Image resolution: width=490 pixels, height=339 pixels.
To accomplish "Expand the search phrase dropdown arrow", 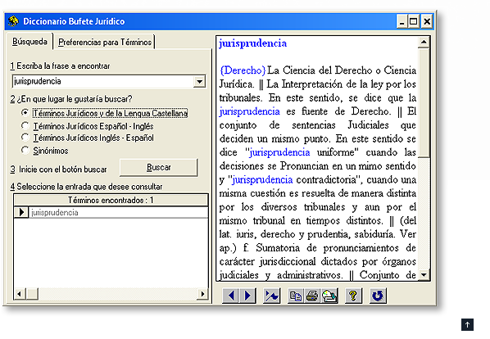I will tap(199, 81).
